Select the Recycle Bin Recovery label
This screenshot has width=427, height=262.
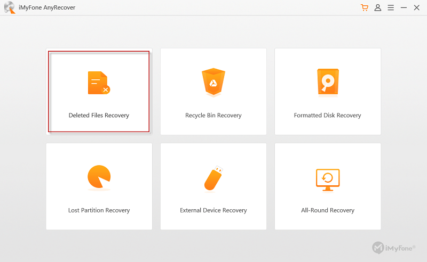click(213, 115)
